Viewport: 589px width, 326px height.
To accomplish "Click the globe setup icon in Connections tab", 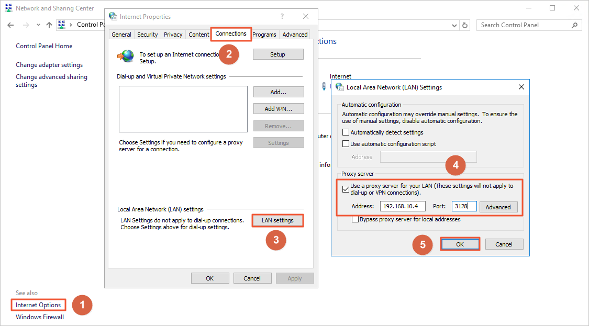I will (x=126, y=56).
